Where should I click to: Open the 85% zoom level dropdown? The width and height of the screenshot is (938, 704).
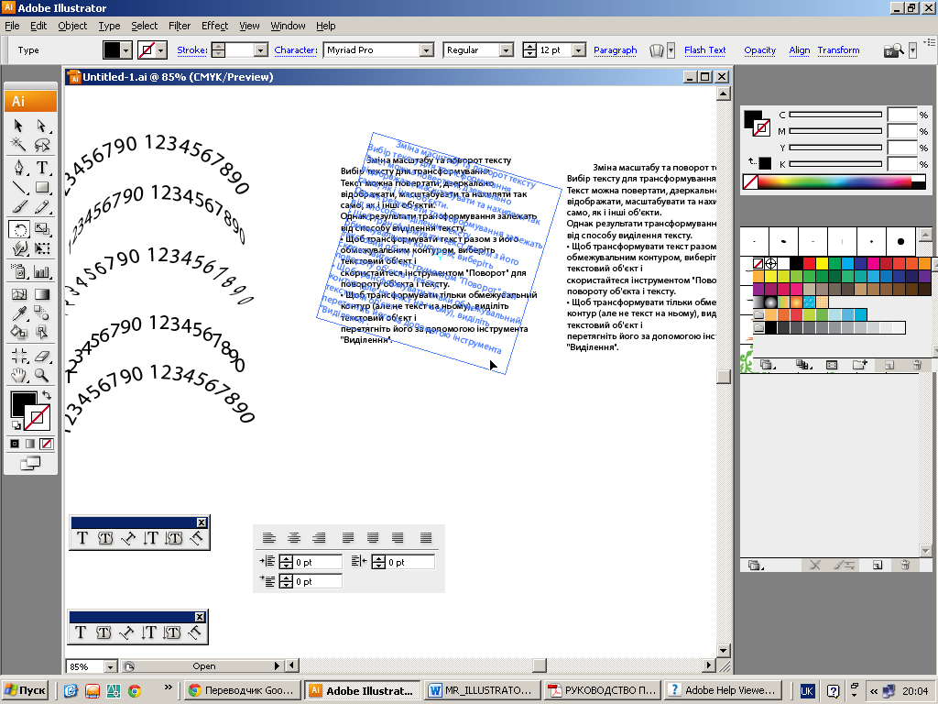110,666
